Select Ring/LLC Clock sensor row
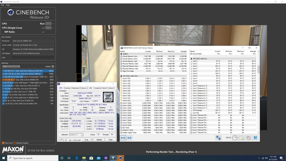This screenshot has height=161, width=286. [154, 130]
